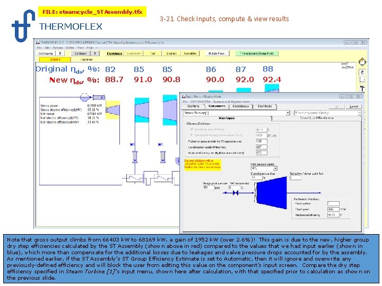This screenshot has width=382, height=286.
Task: Select the Sheet 1 tab
Action: pos(55,59)
